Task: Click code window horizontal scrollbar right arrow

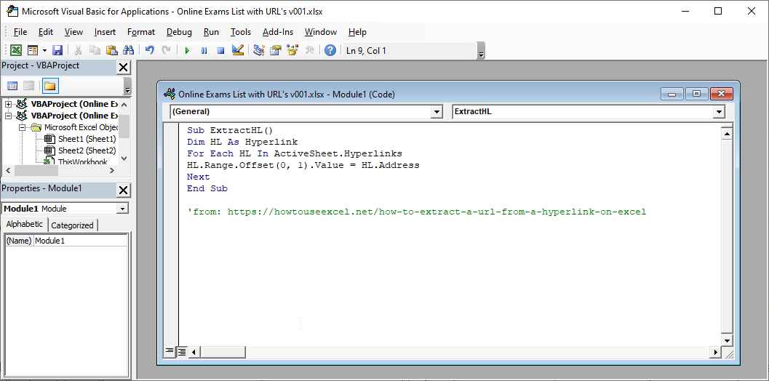Action: pos(716,352)
